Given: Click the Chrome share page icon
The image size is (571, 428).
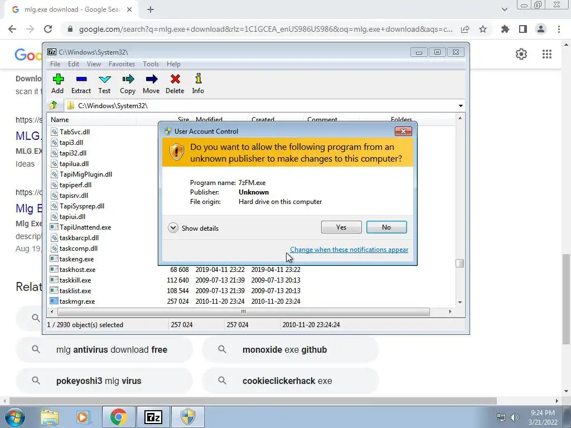Looking at the screenshot, I should 465,29.
